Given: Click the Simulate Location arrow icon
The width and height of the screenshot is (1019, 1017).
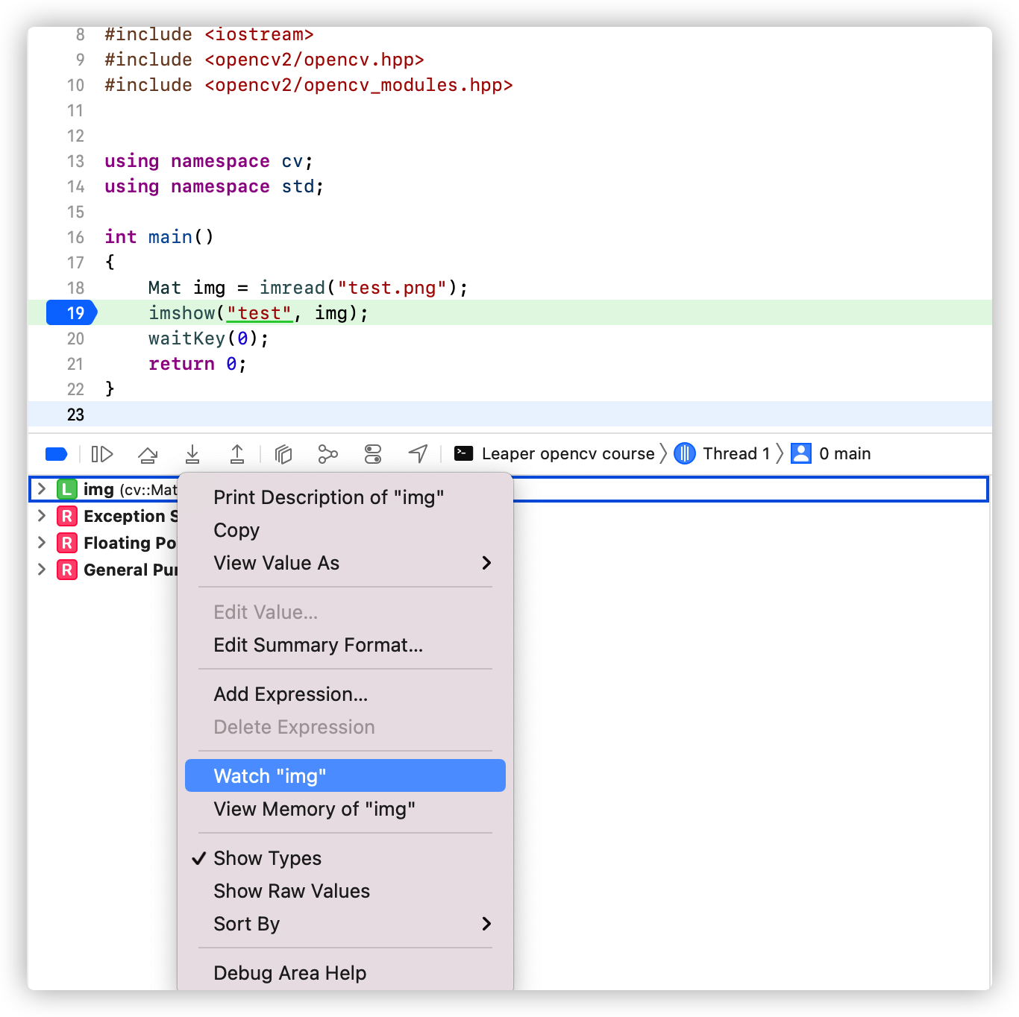Looking at the screenshot, I should [x=418, y=454].
